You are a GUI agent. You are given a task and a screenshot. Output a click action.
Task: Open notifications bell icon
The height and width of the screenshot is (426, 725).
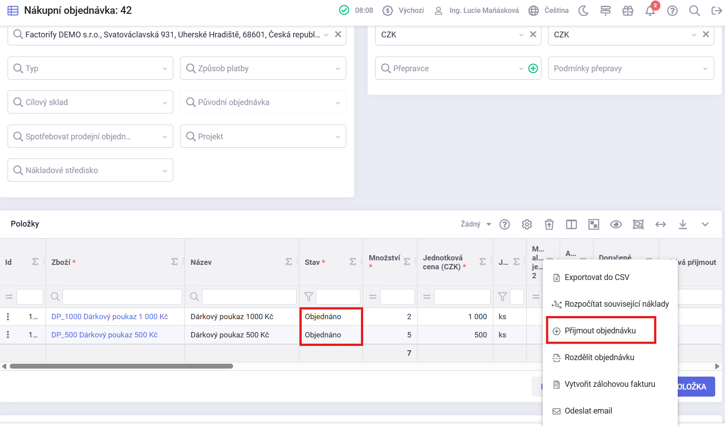[x=650, y=11]
